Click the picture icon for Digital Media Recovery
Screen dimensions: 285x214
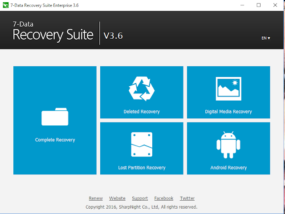click(x=228, y=89)
